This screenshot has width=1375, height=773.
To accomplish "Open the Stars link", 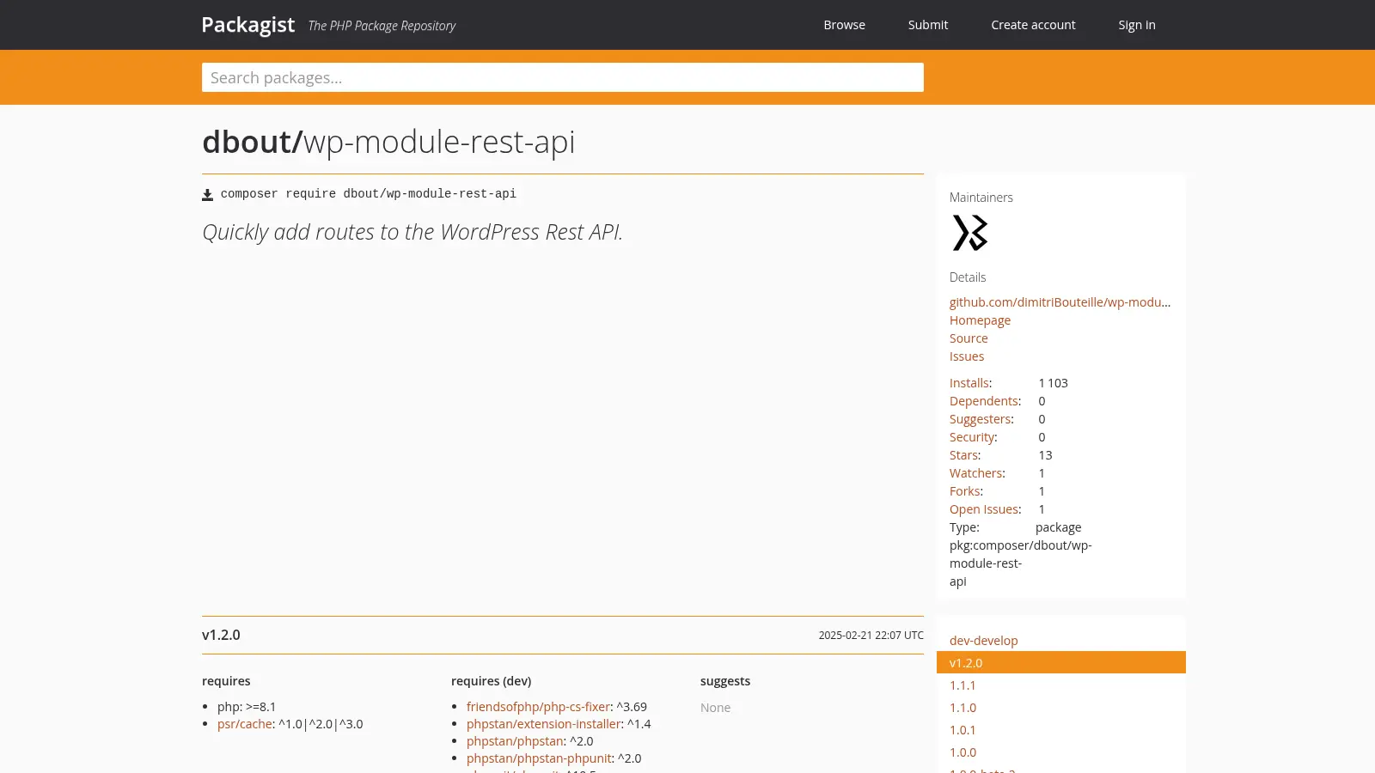I will pos(963,455).
